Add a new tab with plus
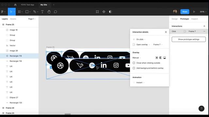This screenshot has width=209, height=117. click(x=54, y=5)
